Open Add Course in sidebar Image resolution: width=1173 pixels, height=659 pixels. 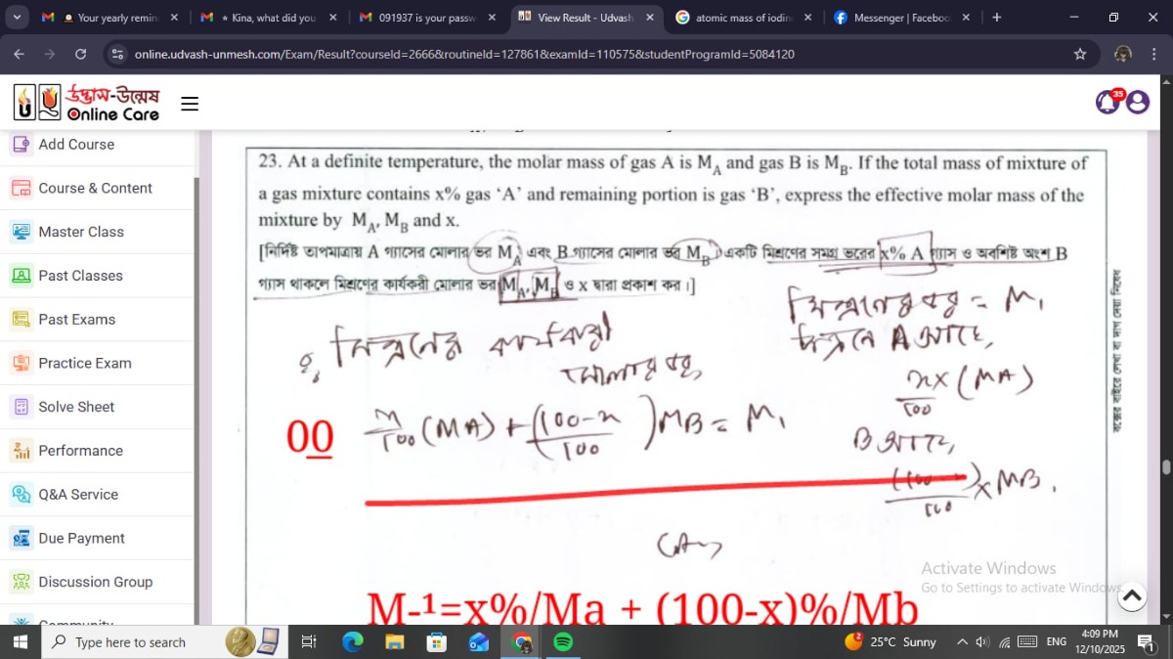point(76,144)
